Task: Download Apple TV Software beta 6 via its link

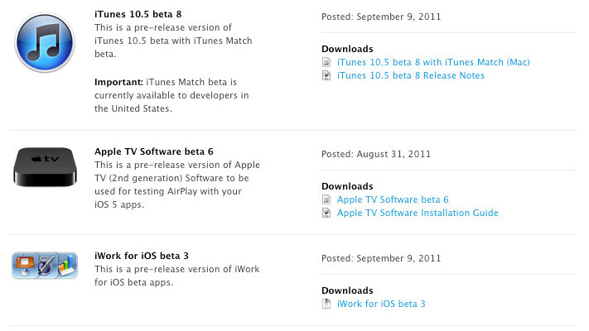Action: coord(393,199)
